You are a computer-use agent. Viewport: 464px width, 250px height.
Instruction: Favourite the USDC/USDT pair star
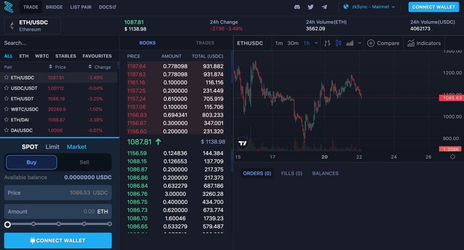coord(6,88)
